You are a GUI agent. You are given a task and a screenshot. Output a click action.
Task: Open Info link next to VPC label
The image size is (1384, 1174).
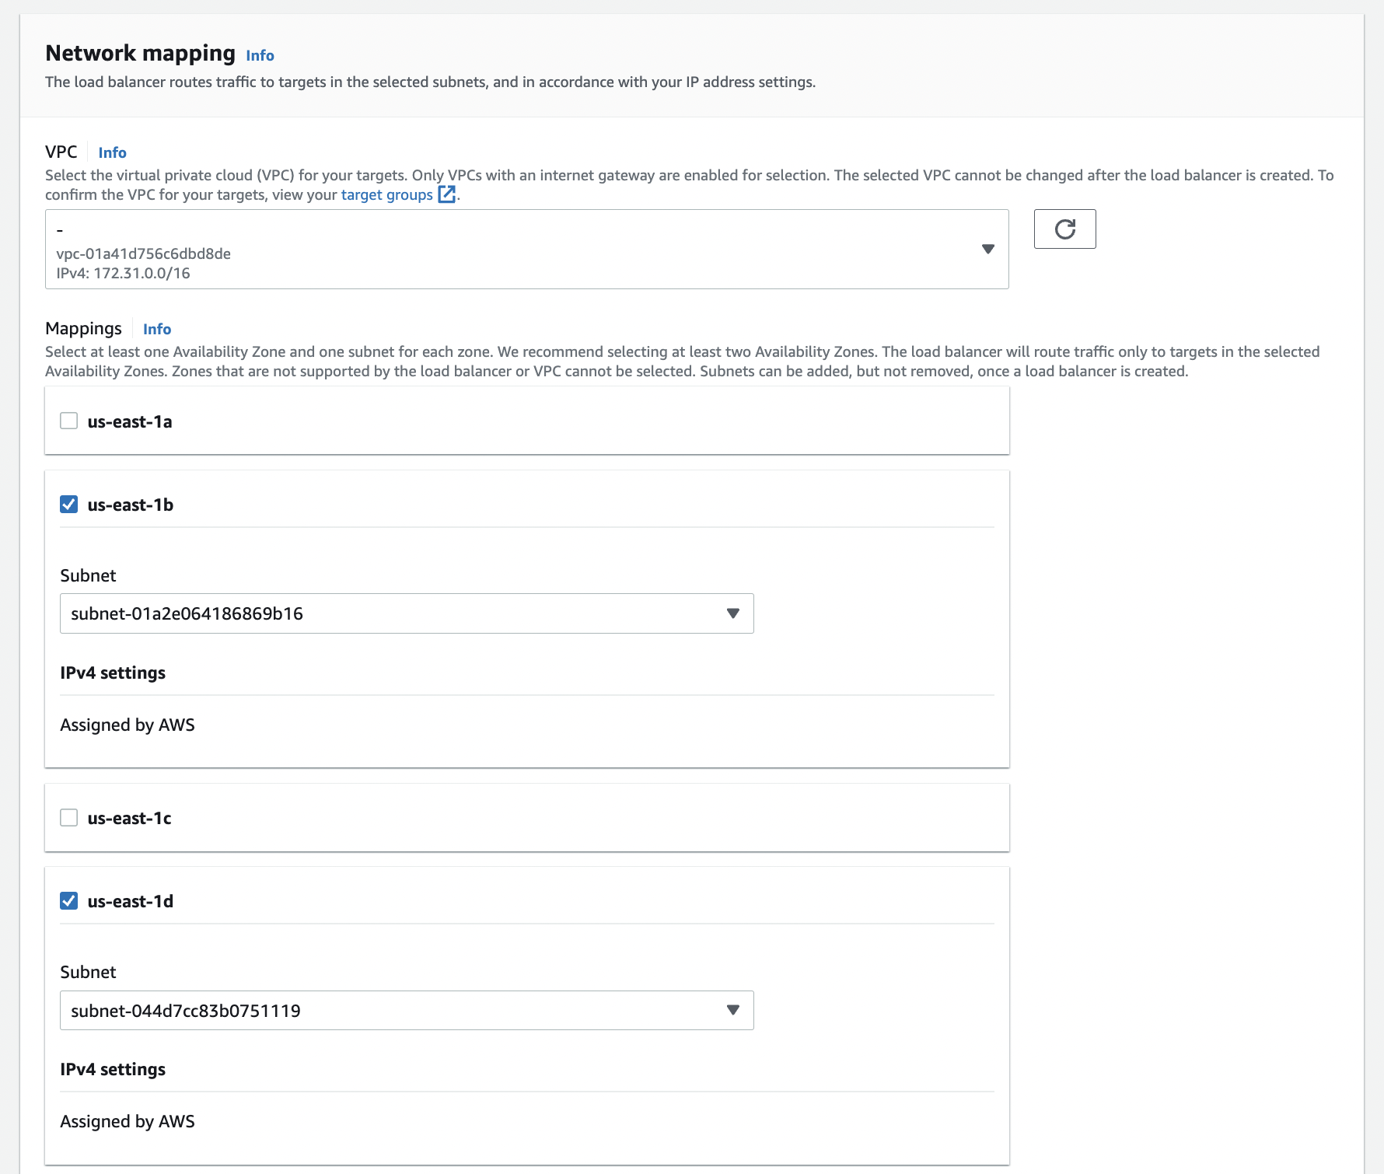[x=112, y=152]
